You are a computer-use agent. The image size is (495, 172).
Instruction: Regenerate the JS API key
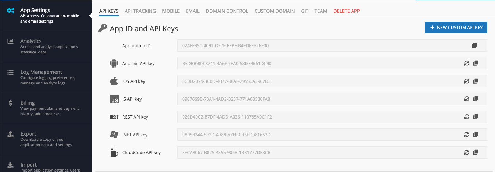(467, 99)
